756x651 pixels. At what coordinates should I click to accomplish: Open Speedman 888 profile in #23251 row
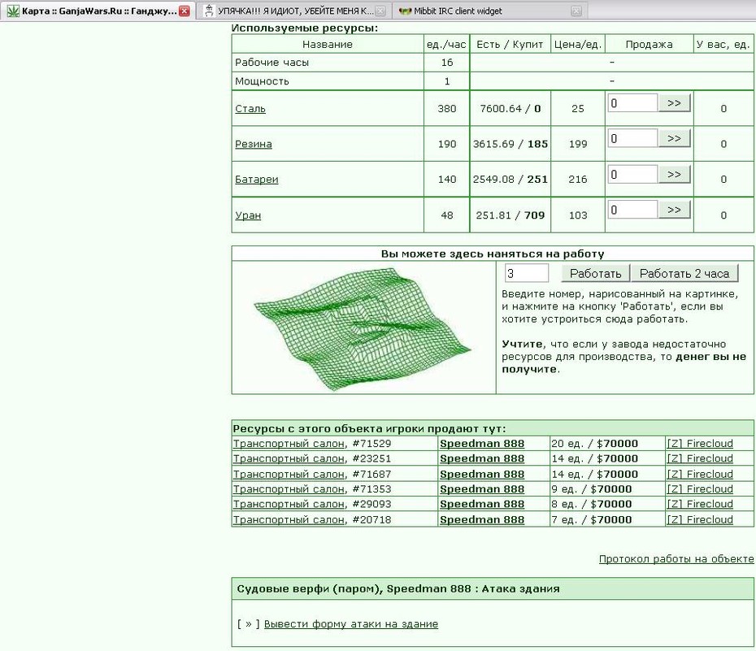coord(482,458)
